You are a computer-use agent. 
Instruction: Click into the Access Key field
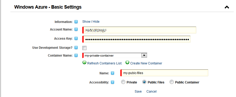[x=136, y=39]
